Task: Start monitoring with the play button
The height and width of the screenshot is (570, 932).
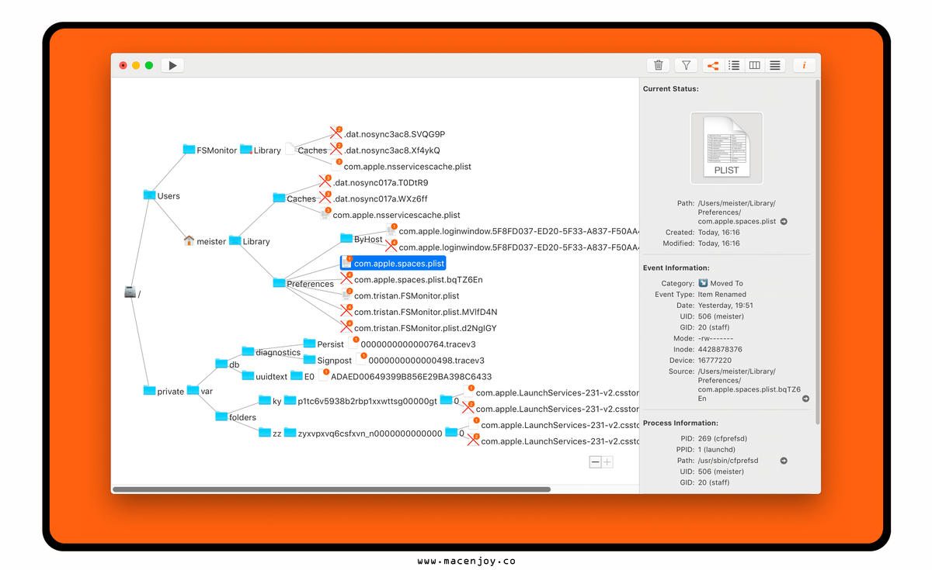Action: click(x=172, y=65)
